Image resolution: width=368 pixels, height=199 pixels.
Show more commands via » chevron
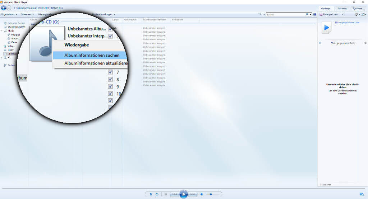click(x=342, y=14)
